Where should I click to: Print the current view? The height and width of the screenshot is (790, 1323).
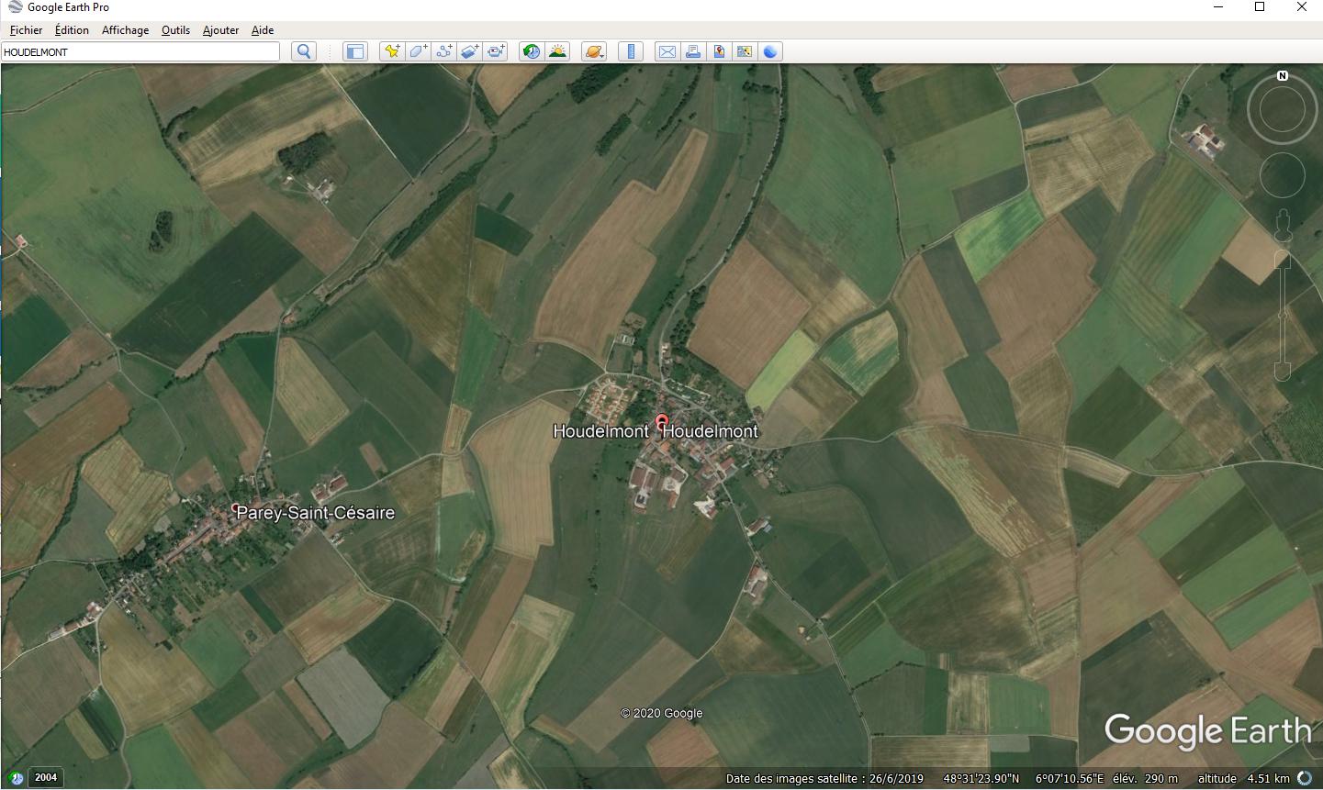tap(693, 51)
